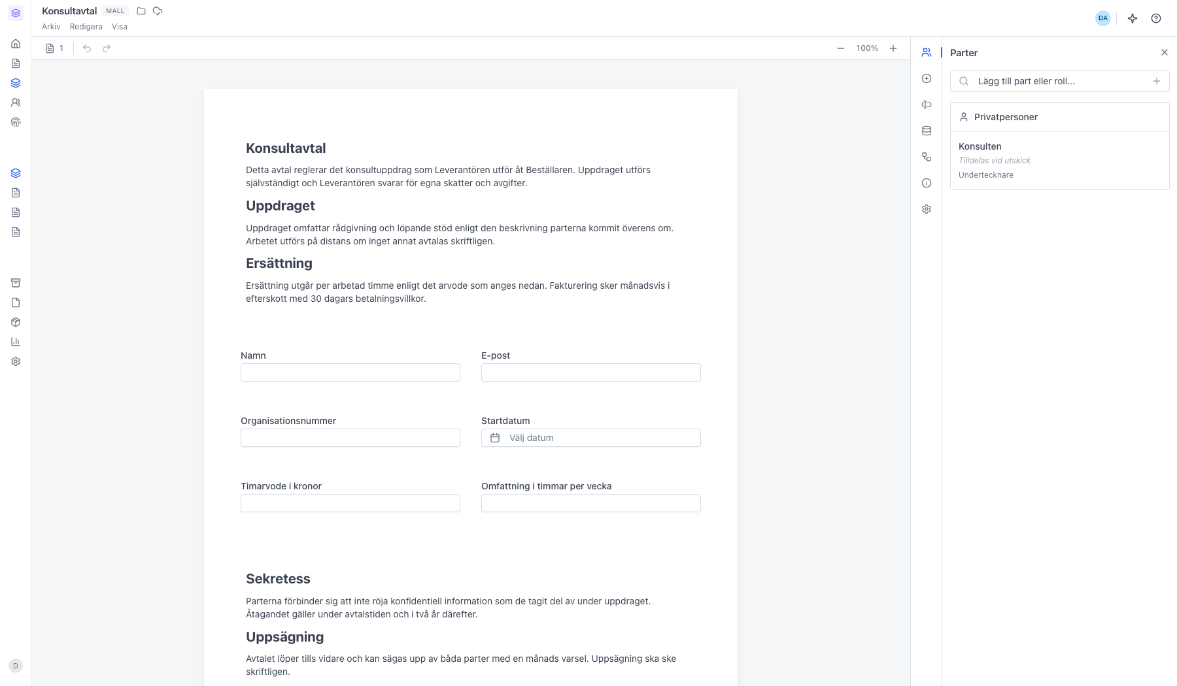Open the bar chart reports icon

[16, 342]
